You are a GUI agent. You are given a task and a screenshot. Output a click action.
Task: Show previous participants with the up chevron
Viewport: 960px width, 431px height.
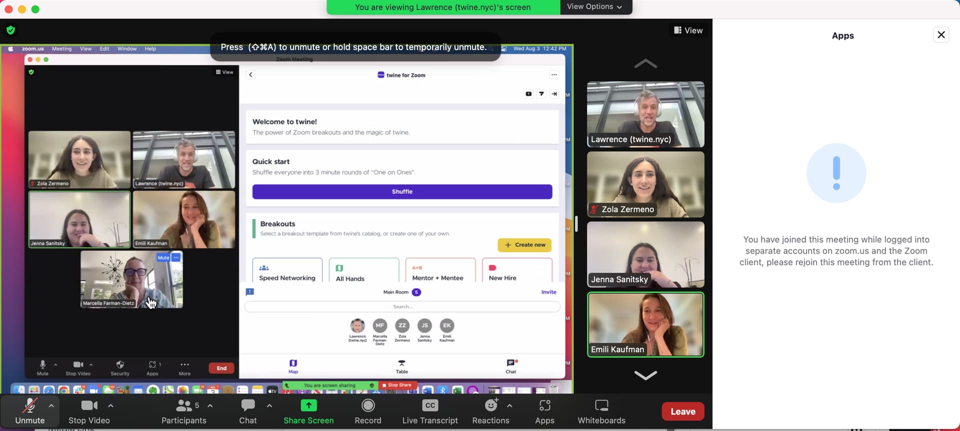(645, 63)
